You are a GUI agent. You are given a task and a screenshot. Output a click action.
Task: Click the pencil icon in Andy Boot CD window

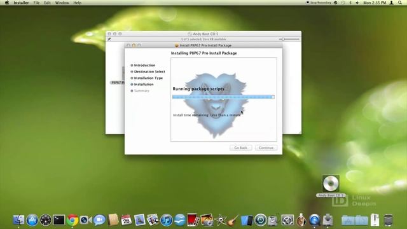tap(109, 39)
